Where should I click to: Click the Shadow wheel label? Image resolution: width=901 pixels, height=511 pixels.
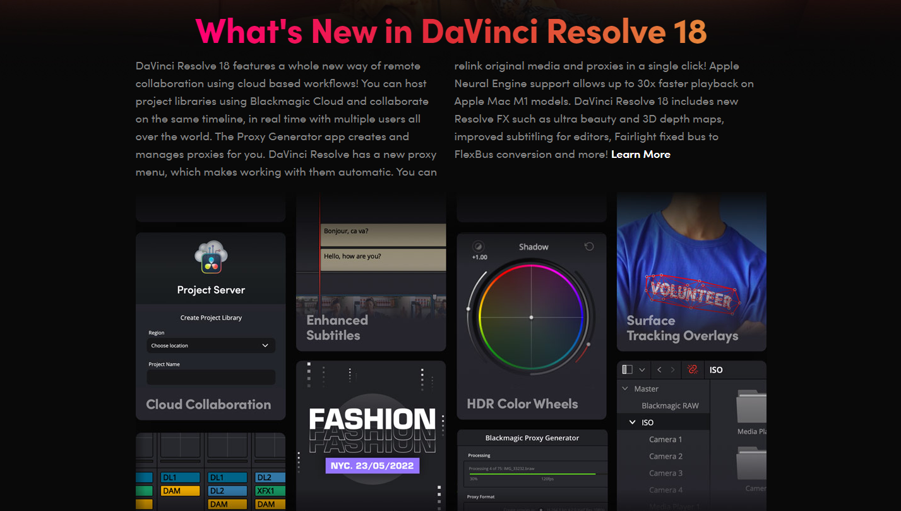point(534,247)
